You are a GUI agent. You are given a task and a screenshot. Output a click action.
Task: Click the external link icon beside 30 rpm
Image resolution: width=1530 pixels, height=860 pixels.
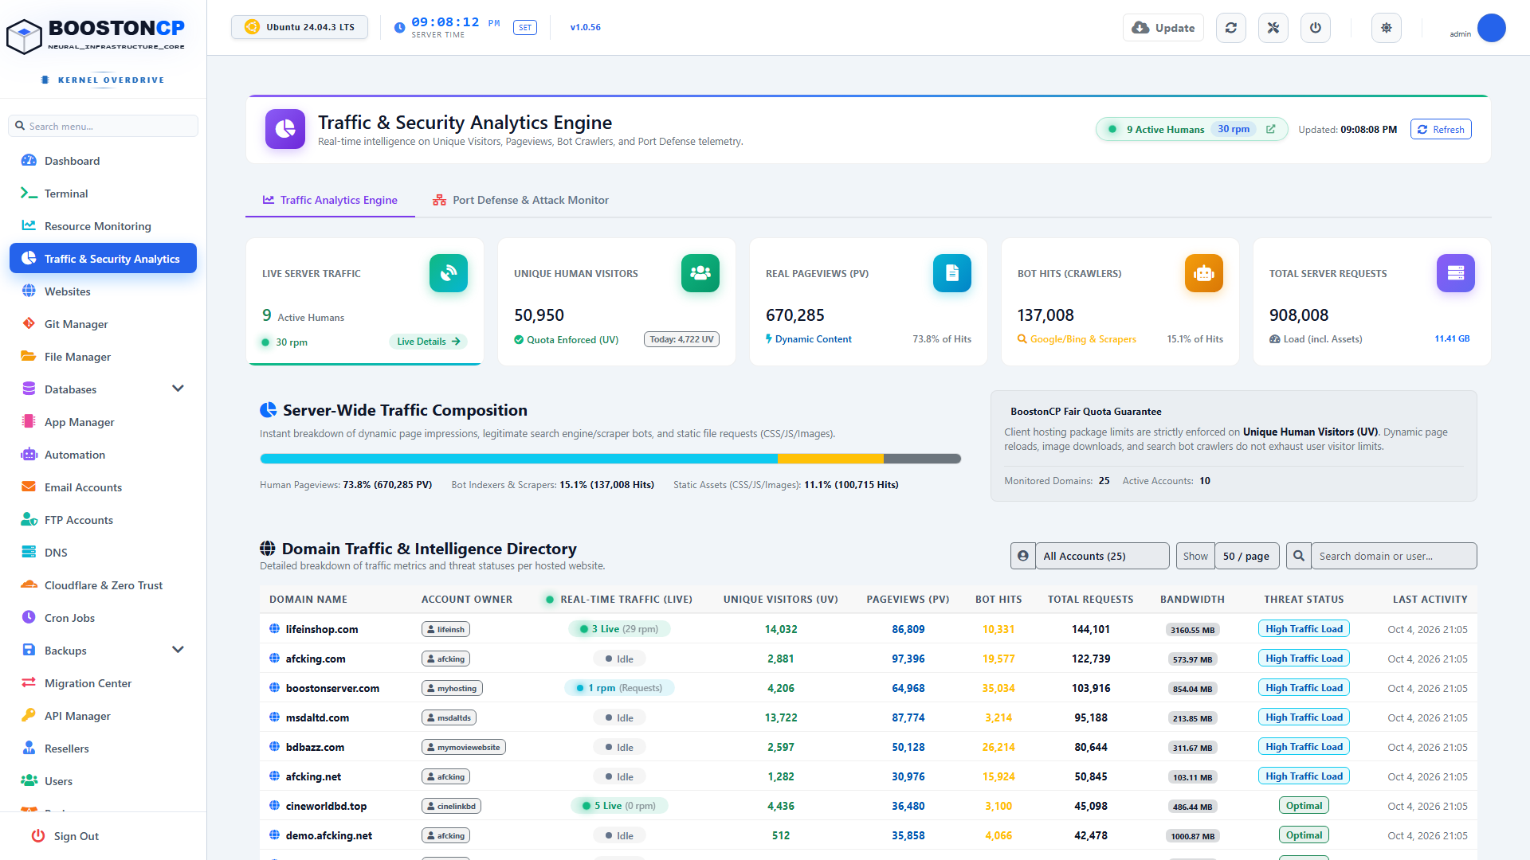point(1271,129)
